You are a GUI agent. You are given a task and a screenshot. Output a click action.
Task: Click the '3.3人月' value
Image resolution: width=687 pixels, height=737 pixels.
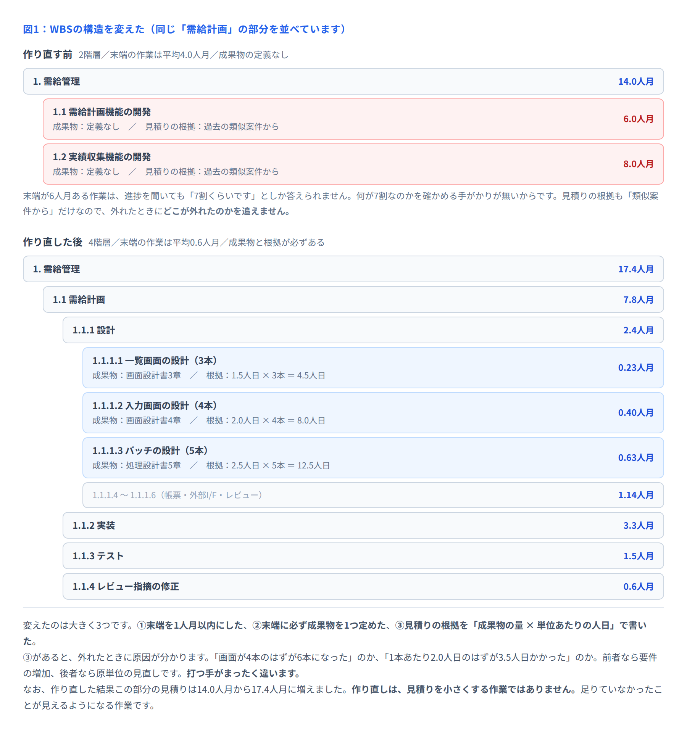(639, 525)
